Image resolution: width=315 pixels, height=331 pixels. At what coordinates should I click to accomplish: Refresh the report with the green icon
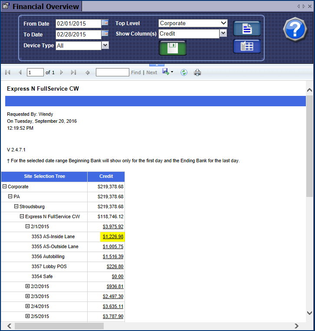pos(184,72)
